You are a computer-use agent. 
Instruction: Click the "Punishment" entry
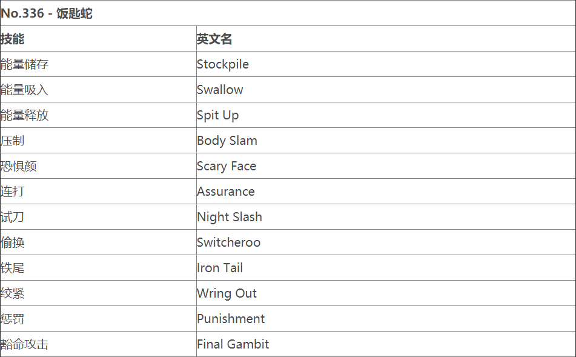tap(231, 319)
